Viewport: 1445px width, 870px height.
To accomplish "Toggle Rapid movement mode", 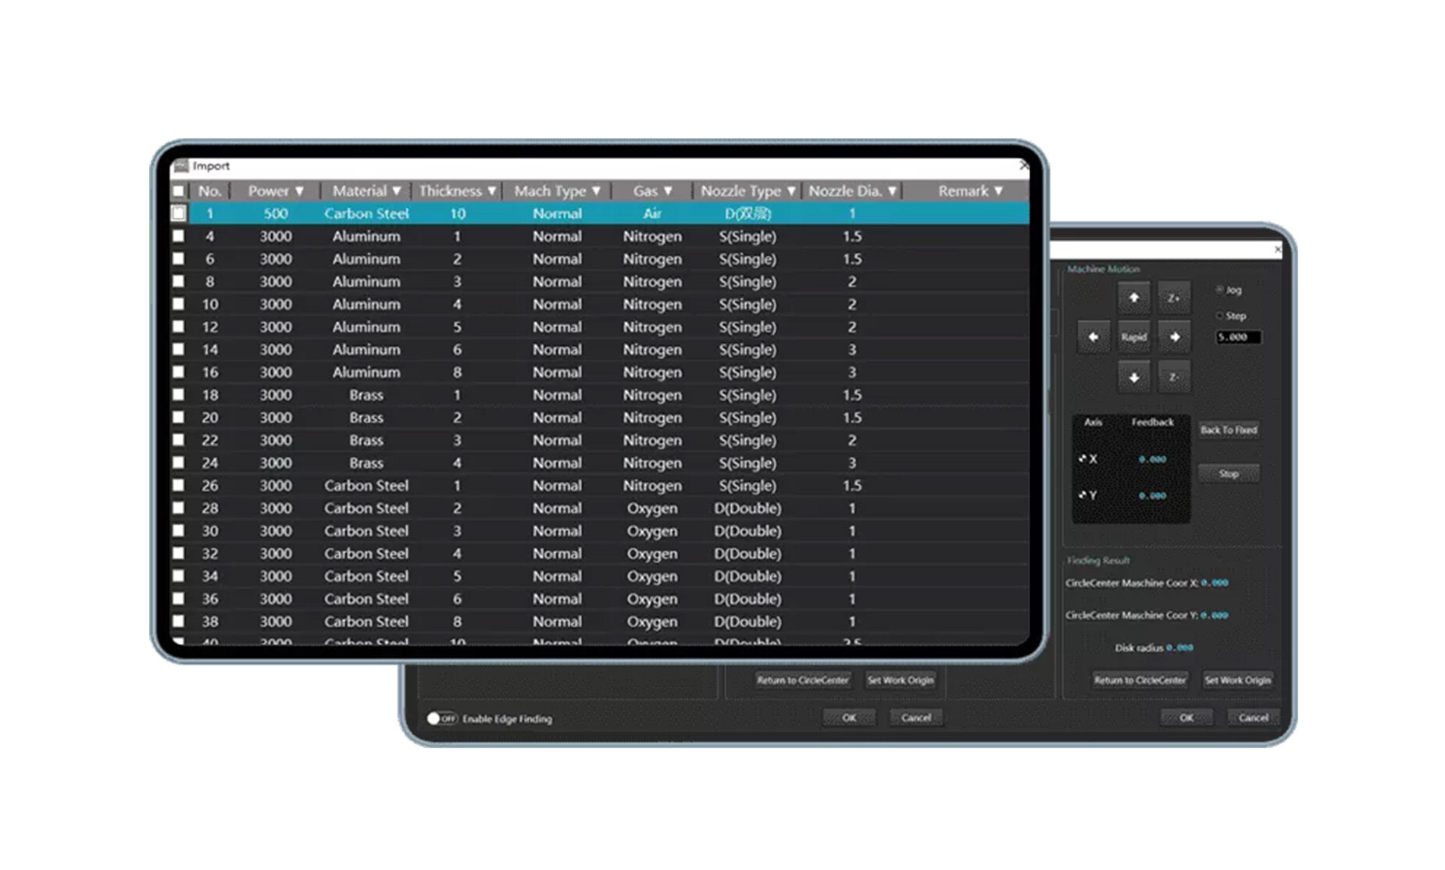I will (1133, 337).
